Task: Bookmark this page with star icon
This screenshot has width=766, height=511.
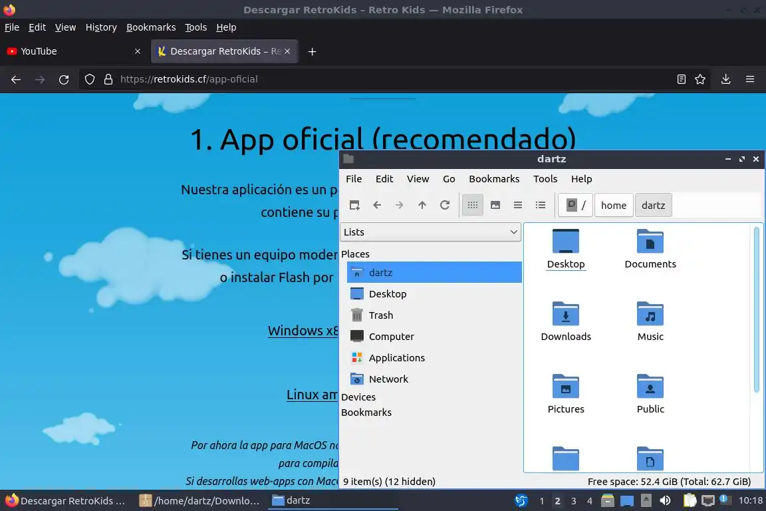Action: pyautogui.click(x=700, y=79)
